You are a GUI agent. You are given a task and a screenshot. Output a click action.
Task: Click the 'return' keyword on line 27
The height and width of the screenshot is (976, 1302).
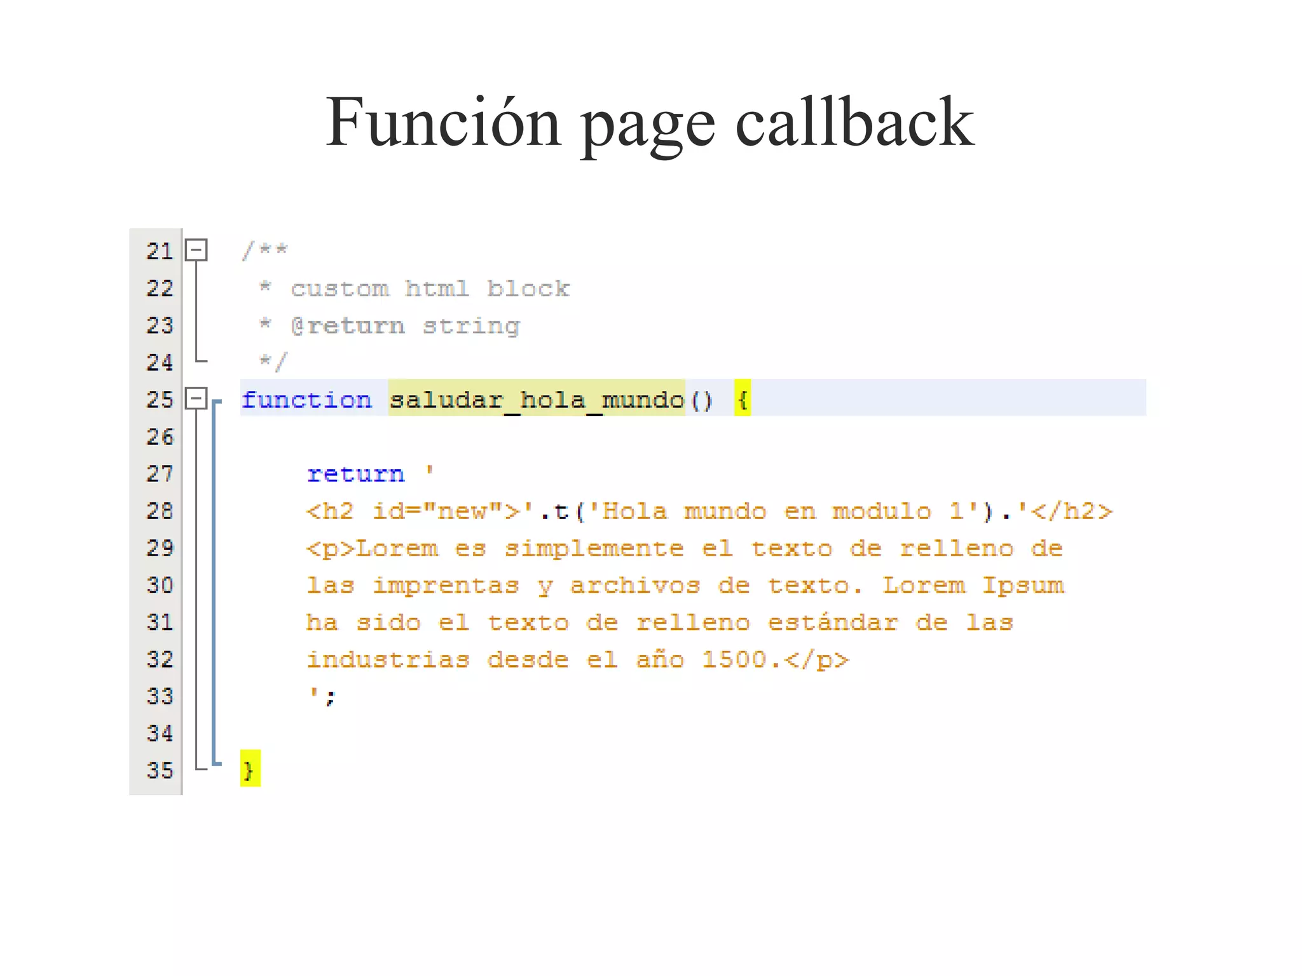coord(355,474)
